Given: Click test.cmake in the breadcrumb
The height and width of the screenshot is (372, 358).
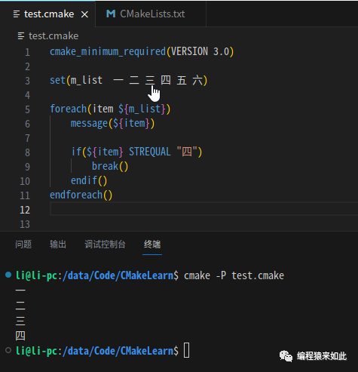Looking at the screenshot, I should 54,36.
